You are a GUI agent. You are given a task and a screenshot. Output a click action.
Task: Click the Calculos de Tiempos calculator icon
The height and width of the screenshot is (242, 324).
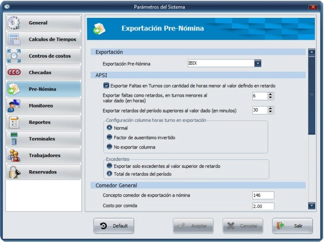[14, 39]
